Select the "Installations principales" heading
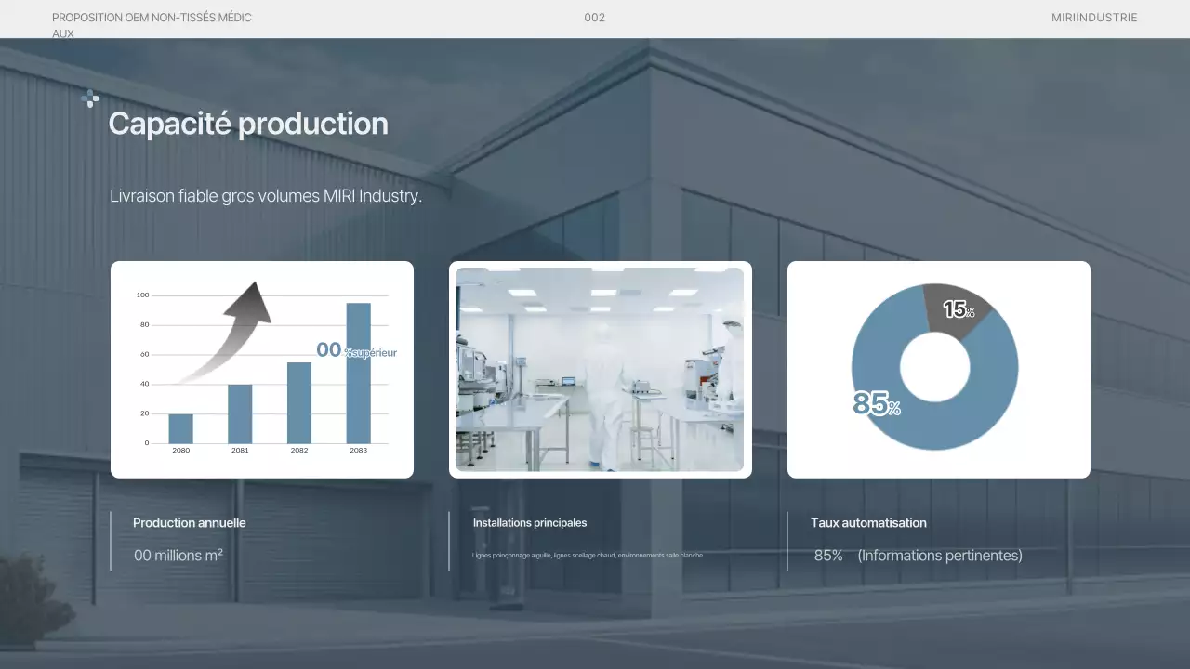1190x669 pixels. (530, 523)
